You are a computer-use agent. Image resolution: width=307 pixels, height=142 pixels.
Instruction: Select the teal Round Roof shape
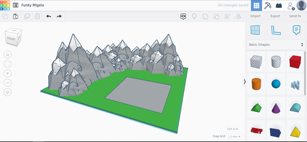click(296, 108)
